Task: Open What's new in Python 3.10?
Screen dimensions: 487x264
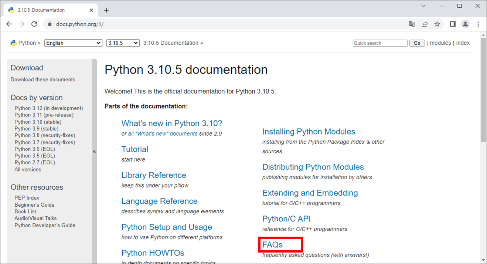Action: point(172,123)
